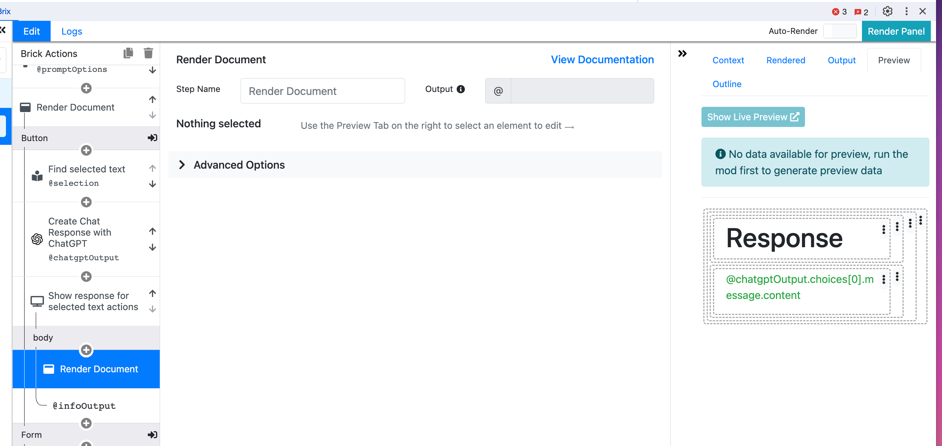The height and width of the screenshot is (446, 942).
Task: Collapse the right panel with double chevron
Action: [x=682, y=54]
